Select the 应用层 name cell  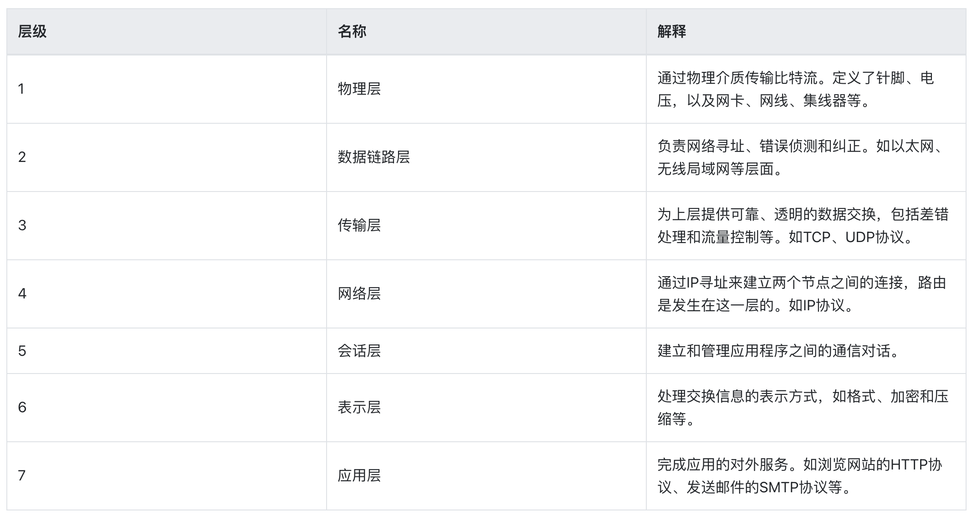(x=359, y=475)
